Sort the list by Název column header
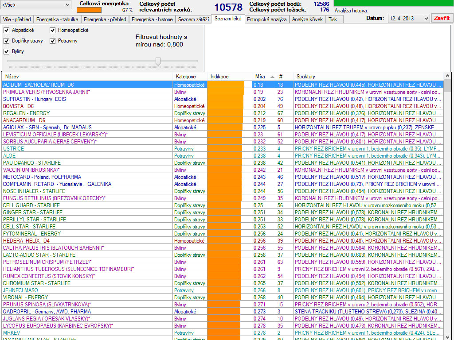 coord(87,77)
